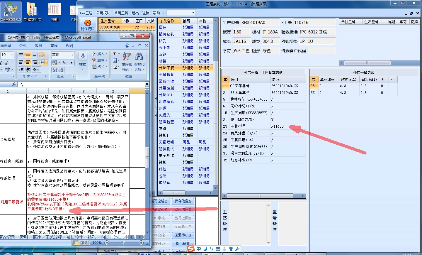Image resolution: width=422 pixels, height=255 pixels.
Task: Click Excel center-align icon
Action: 28,62
